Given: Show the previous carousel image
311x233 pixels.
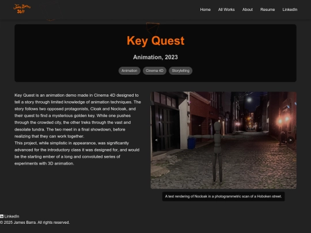Looking at the screenshot, I should pyautogui.click(x=156, y=140).
